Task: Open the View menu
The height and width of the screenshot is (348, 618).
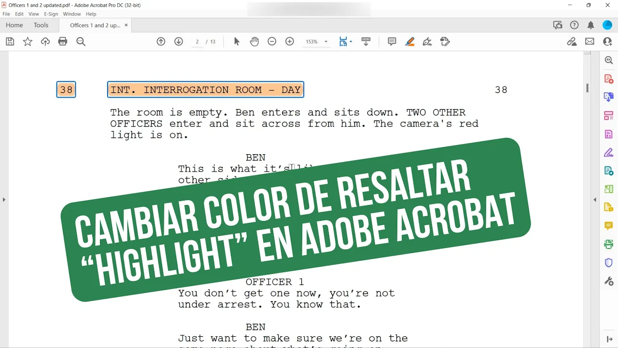Action: click(x=34, y=14)
